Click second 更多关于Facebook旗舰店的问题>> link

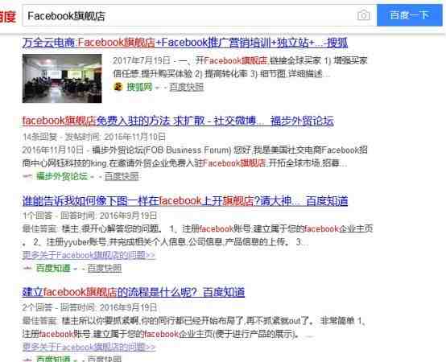click(89, 347)
